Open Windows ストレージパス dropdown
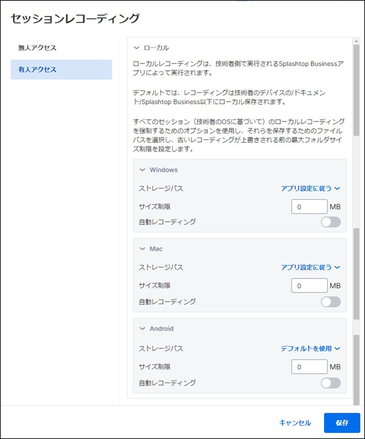 click(310, 188)
